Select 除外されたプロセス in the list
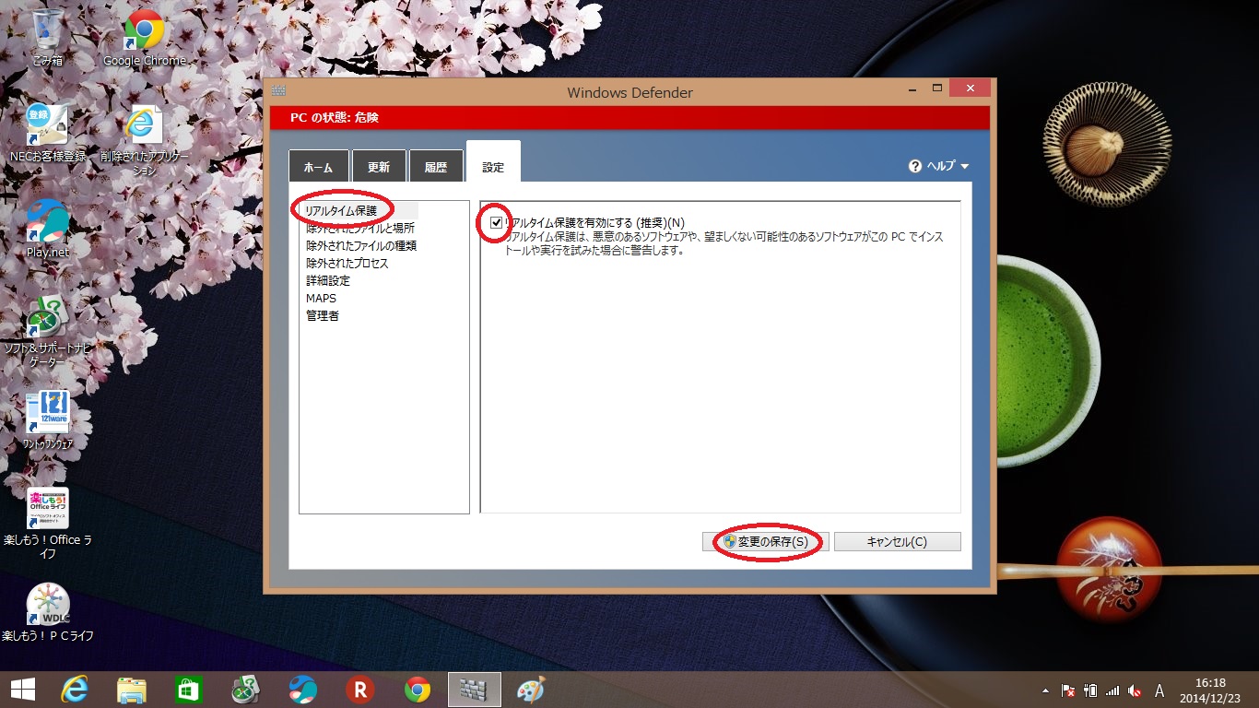Screen dimensions: 1259x708 (347, 263)
